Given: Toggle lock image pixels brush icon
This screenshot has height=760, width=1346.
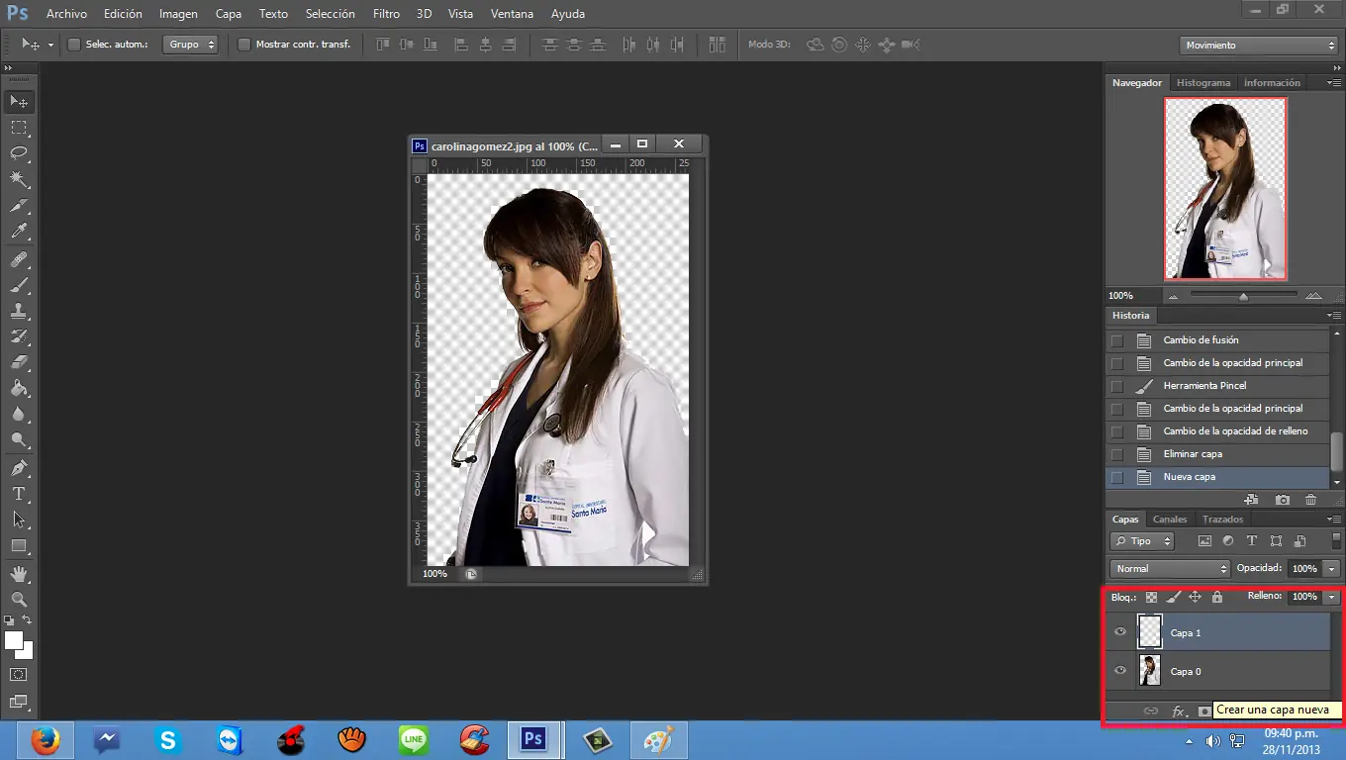Looking at the screenshot, I should pyautogui.click(x=1173, y=597).
